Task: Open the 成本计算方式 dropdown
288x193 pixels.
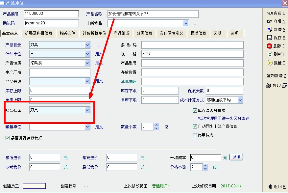Action: (240, 100)
